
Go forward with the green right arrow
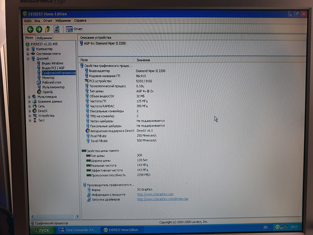(39, 29)
